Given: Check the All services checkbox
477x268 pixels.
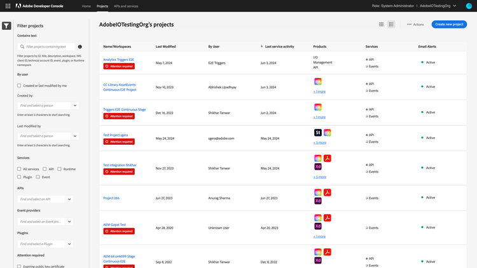Looking at the screenshot, I should (19, 169).
